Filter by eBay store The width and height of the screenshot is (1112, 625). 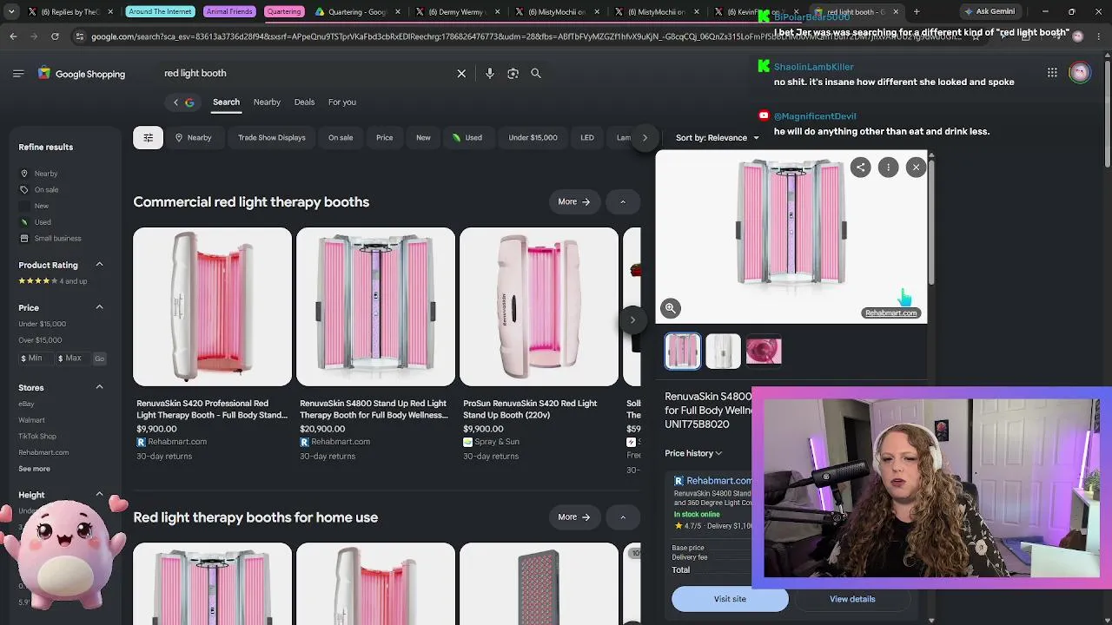click(27, 404)
